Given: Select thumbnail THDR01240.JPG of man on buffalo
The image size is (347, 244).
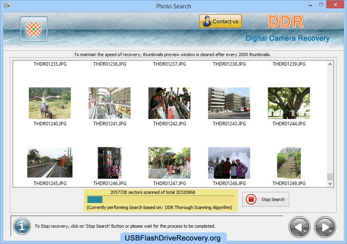Looking at the screenshot, I should pos(50,103).
